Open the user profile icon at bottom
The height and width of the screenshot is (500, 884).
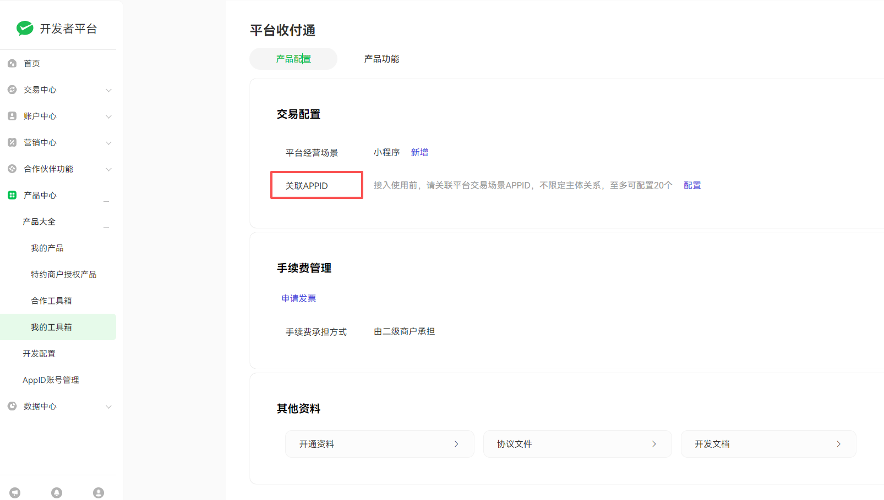tap(99, 492)
